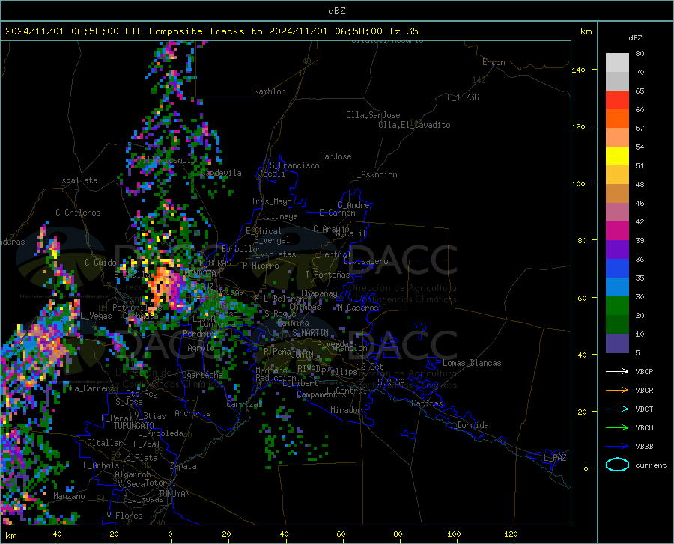
Task: Click the 'Ugarteche' map label
Action: click(202, 375)
